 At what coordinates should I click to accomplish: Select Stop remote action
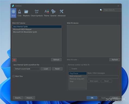tap(78, 81)
